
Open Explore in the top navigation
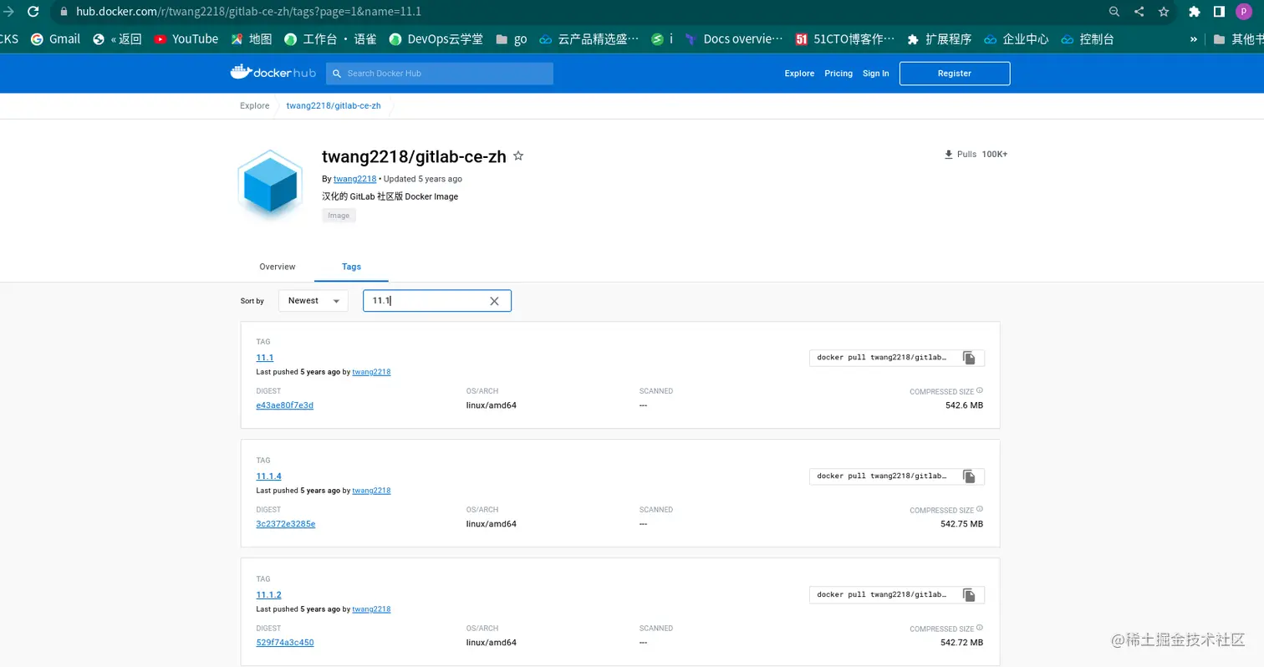799,74
